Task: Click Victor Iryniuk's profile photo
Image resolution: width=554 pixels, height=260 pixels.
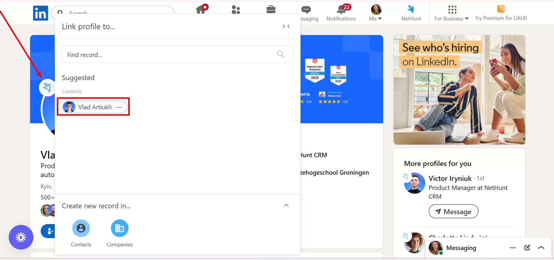Action: 414,183
